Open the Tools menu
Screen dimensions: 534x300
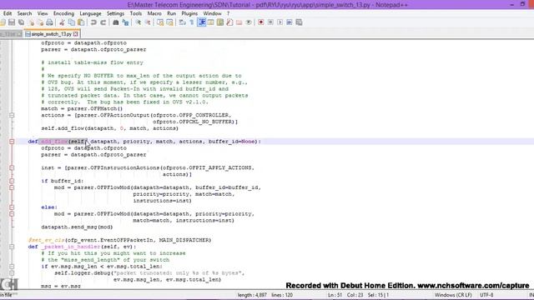136,13
